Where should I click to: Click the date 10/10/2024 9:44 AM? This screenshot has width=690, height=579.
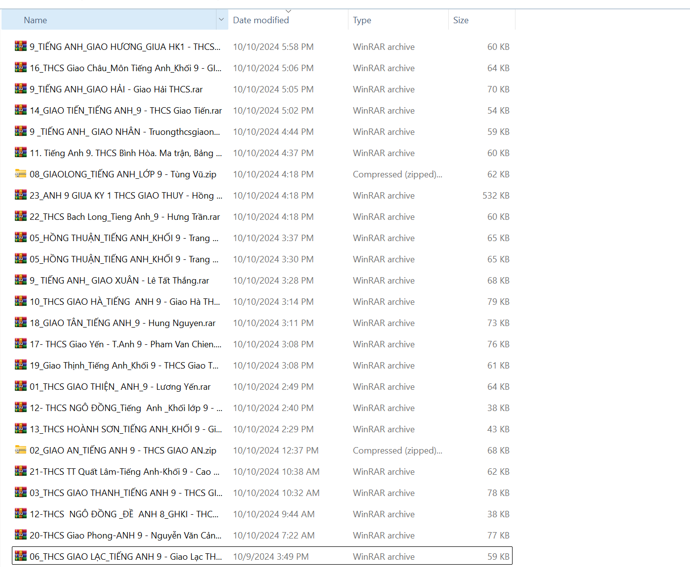[x=274, y=514]
